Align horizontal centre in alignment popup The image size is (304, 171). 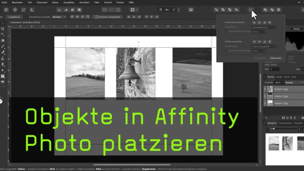(x=260, y=22)
